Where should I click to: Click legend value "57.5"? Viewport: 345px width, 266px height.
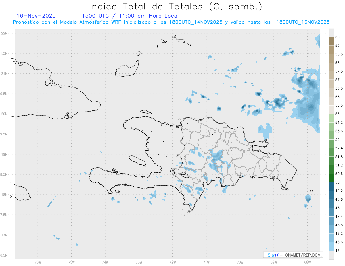tap(339, 71)
